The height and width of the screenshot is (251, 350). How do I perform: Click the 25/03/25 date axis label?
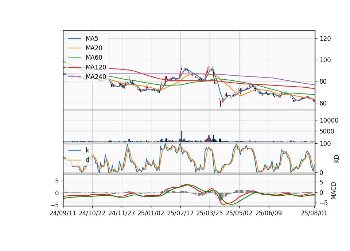[210, 213]
